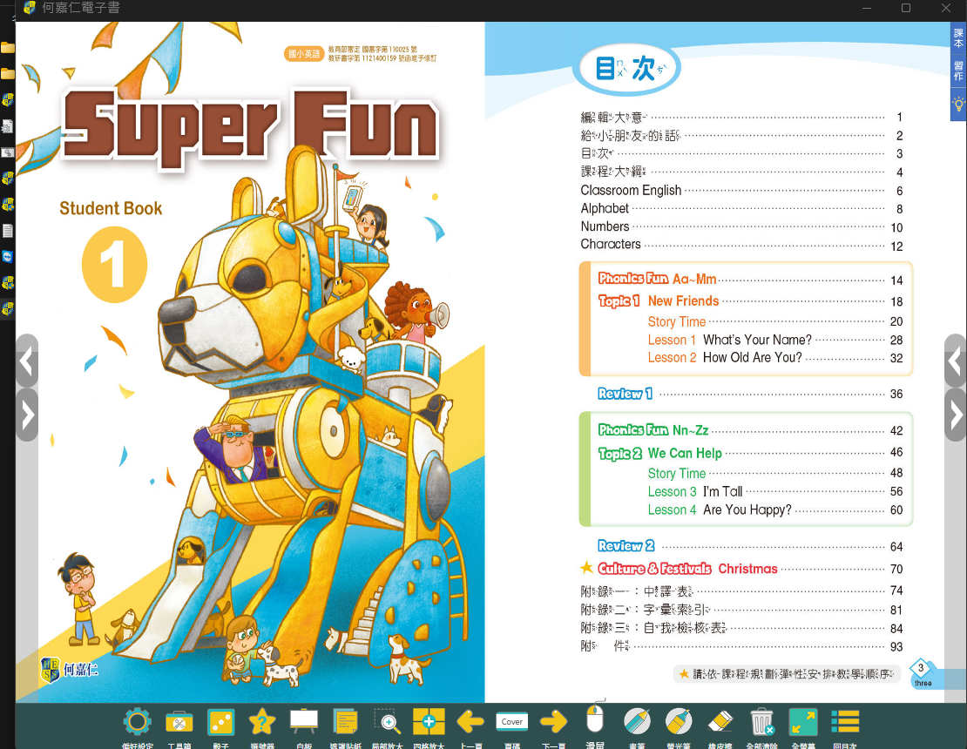This screenshot has width=967, height=749.
Task: Open 附錄一：中譯表 entry
Action: 741,591
